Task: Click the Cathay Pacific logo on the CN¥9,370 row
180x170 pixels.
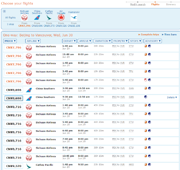Action: 29,166
